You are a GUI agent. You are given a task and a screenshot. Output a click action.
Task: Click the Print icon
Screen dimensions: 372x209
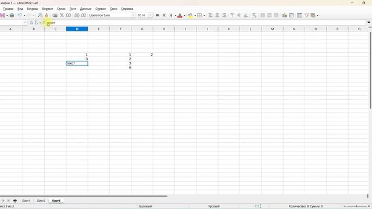pyautogui.click(x=12, y=15)
